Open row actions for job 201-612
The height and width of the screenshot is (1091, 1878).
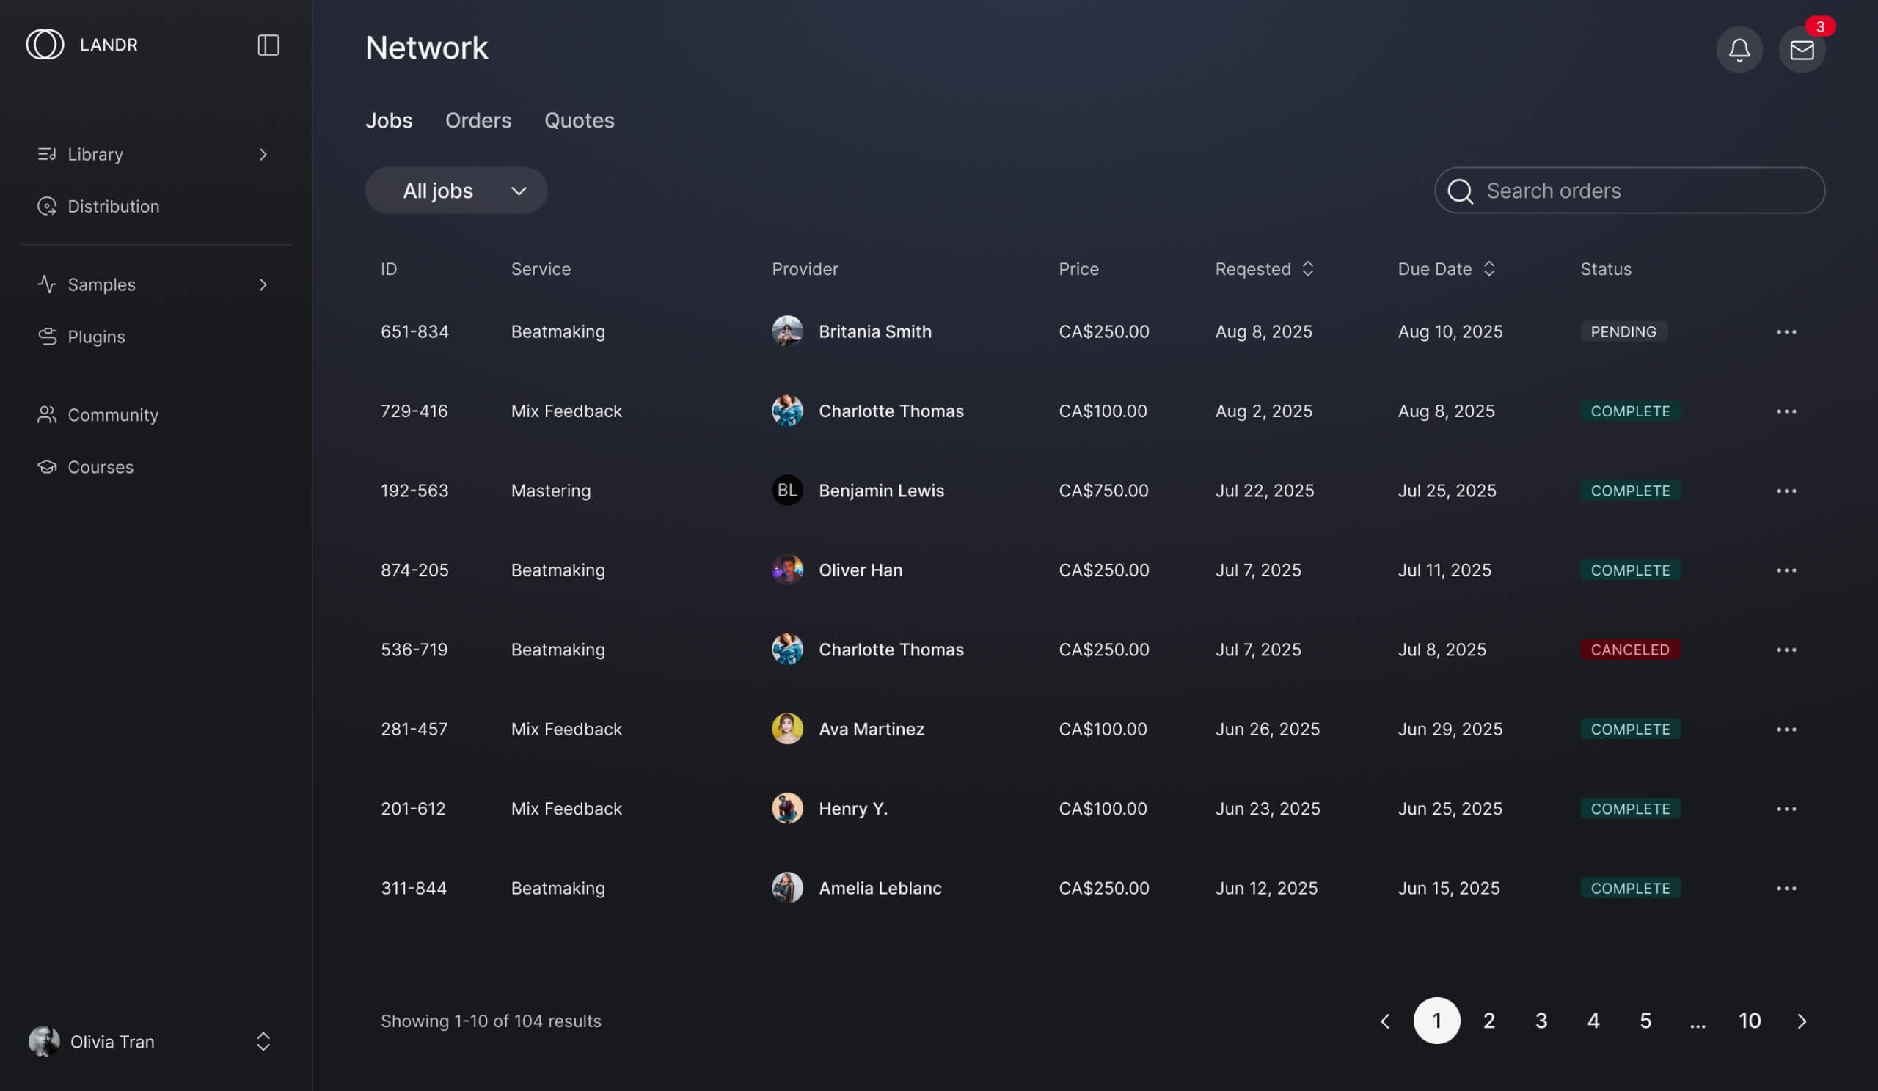point(1786,809)
